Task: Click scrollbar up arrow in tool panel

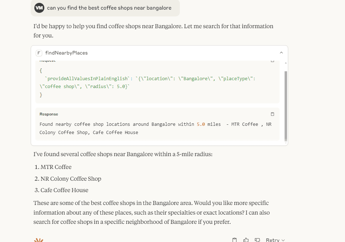Action: pyautogui.click(x=286, y=63)
